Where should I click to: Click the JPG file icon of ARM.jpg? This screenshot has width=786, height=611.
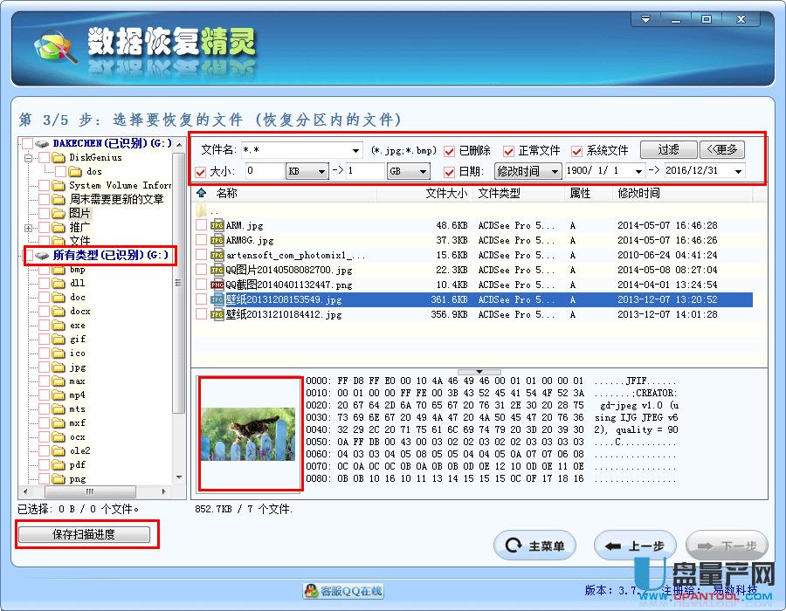217,226
